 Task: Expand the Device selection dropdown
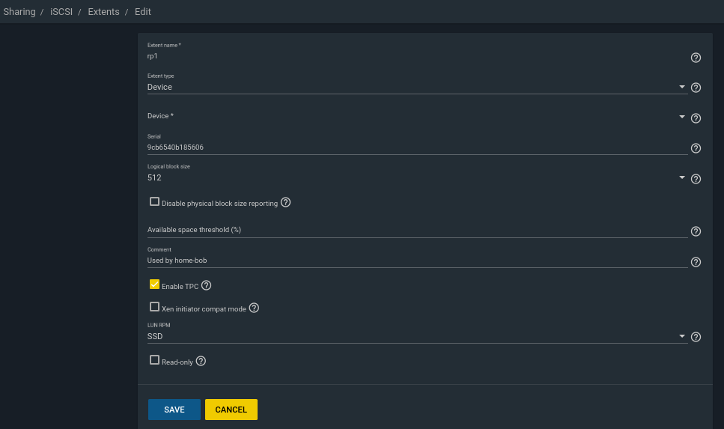(417, 116)
